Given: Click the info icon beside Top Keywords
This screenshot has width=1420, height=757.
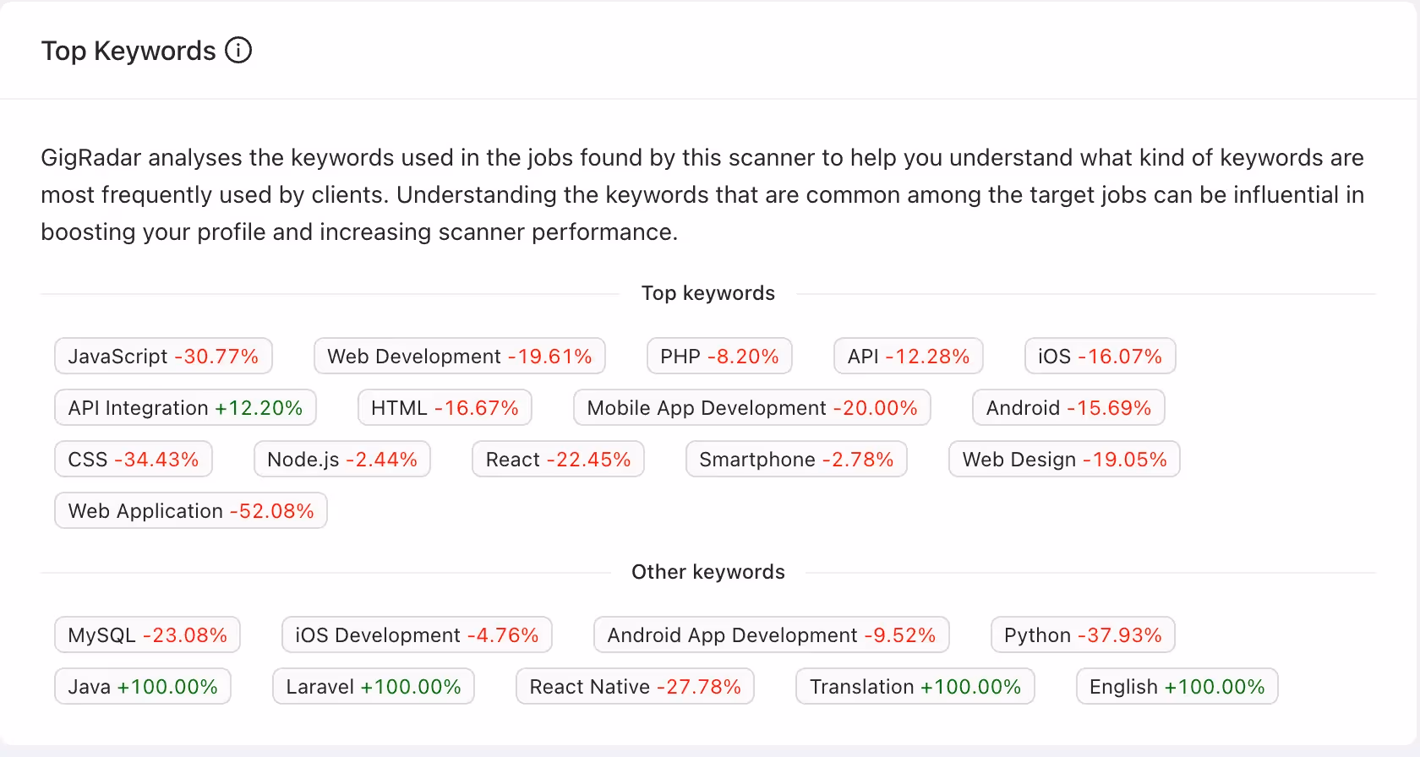Looking at the screenshot, I should pos(238,51).
